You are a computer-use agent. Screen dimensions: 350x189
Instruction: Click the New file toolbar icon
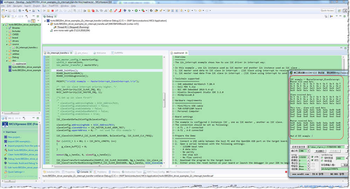(3, 10)
